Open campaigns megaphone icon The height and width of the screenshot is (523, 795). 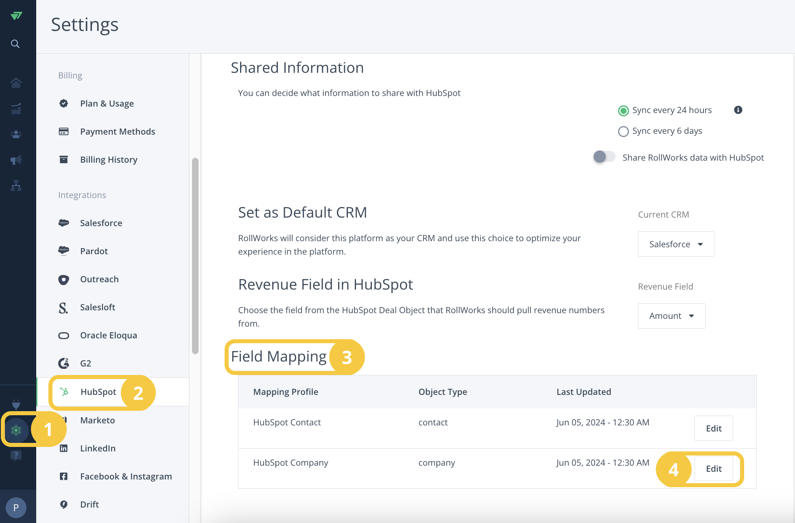[x=16, y=160]
